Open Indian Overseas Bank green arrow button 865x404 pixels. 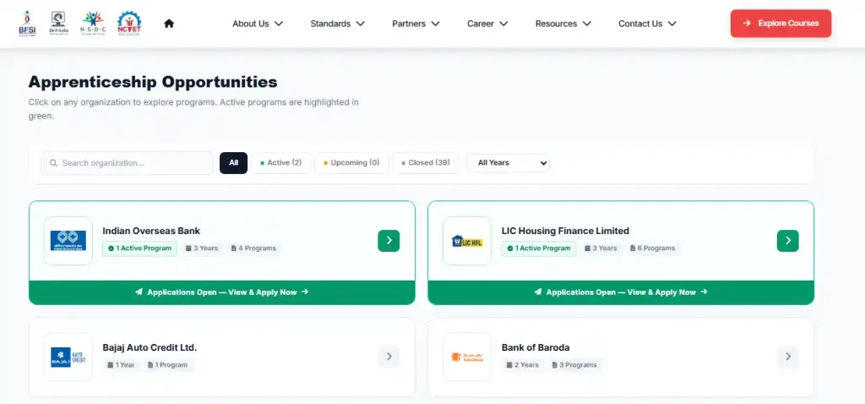389,241
